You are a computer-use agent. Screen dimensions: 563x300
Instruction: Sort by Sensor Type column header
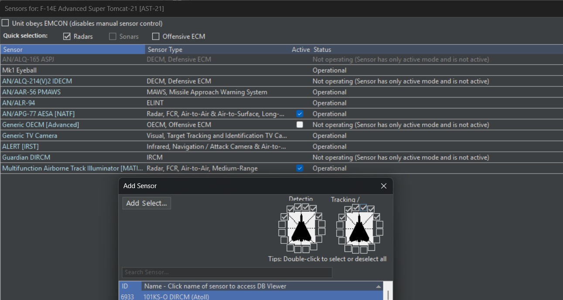[x=218, y=50]
